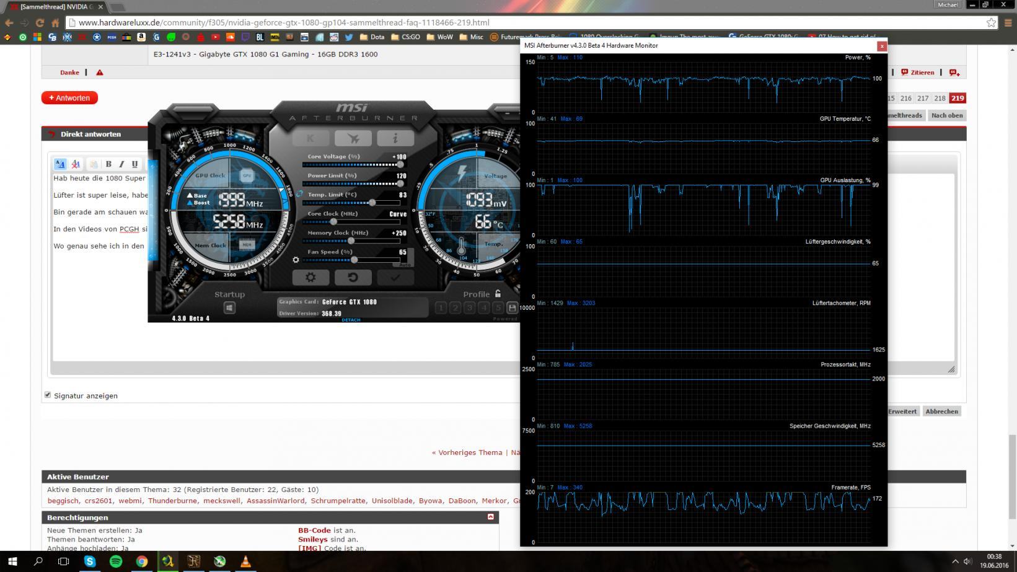Adjust the Core Voltage slider handle

tap(400, 164)
